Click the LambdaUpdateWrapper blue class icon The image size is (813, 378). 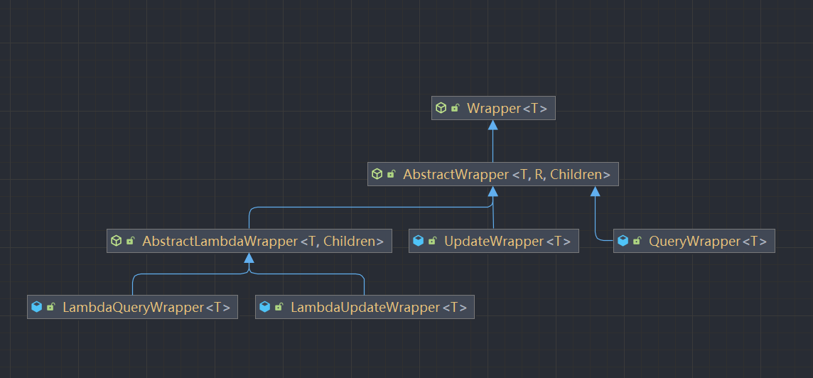[x=264, y=308]
